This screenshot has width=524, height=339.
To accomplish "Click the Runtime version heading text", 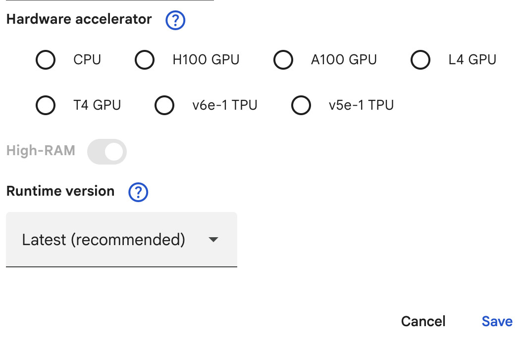I will tap(60, 191).
